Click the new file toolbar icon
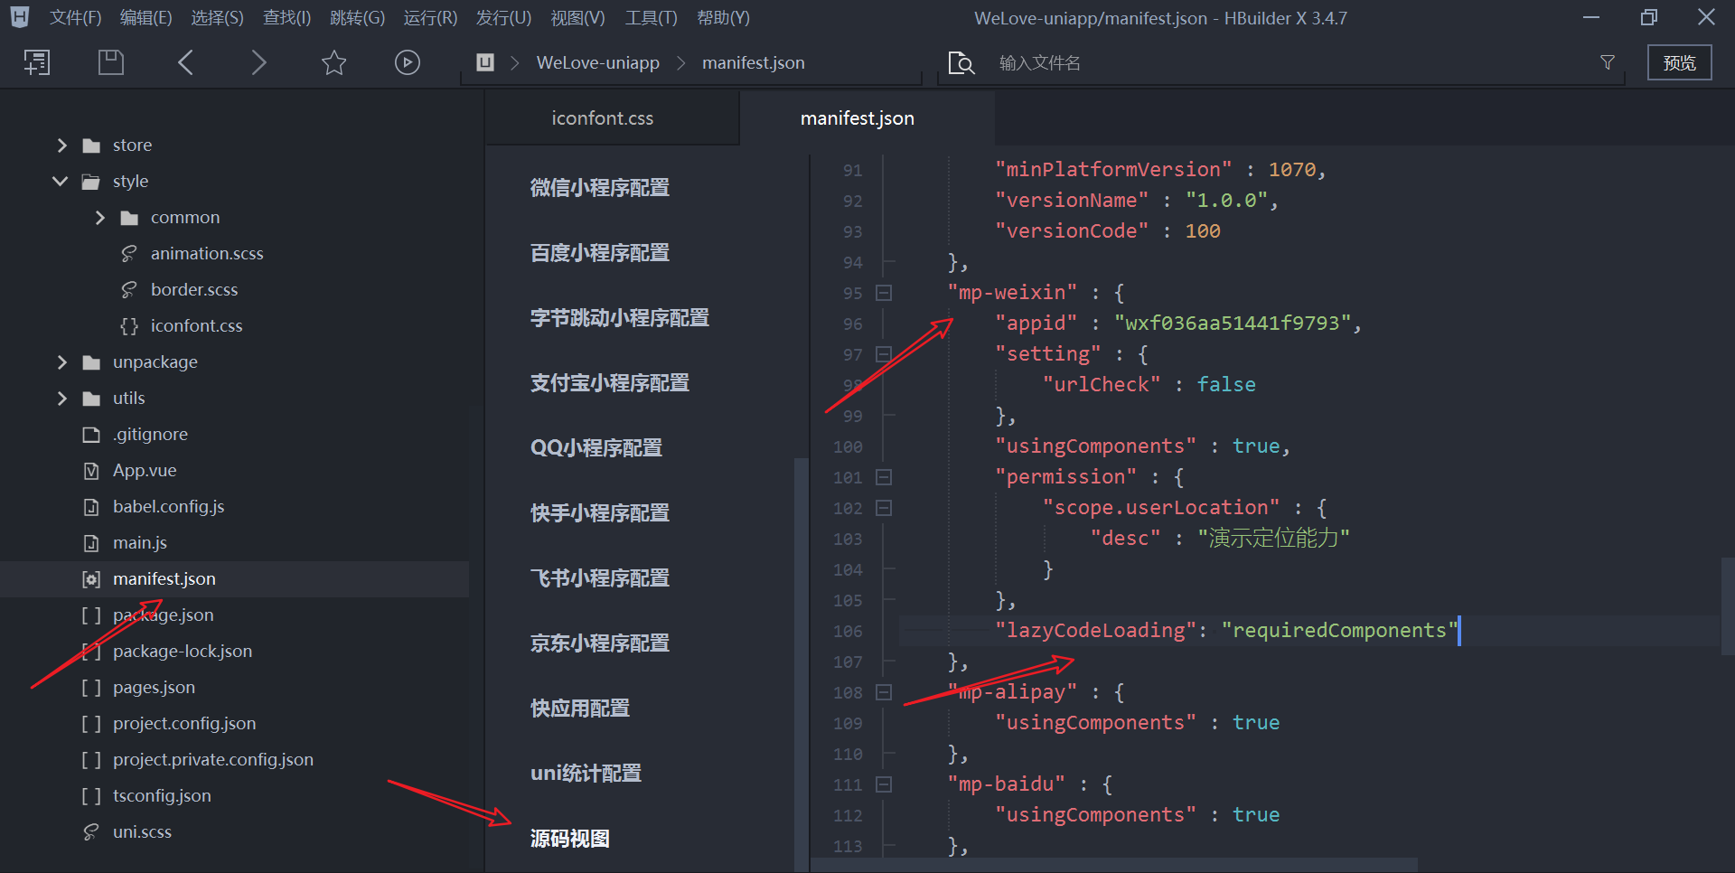Image resolution: width=1735 pixels, height=873 pixels. click(37, 62)
